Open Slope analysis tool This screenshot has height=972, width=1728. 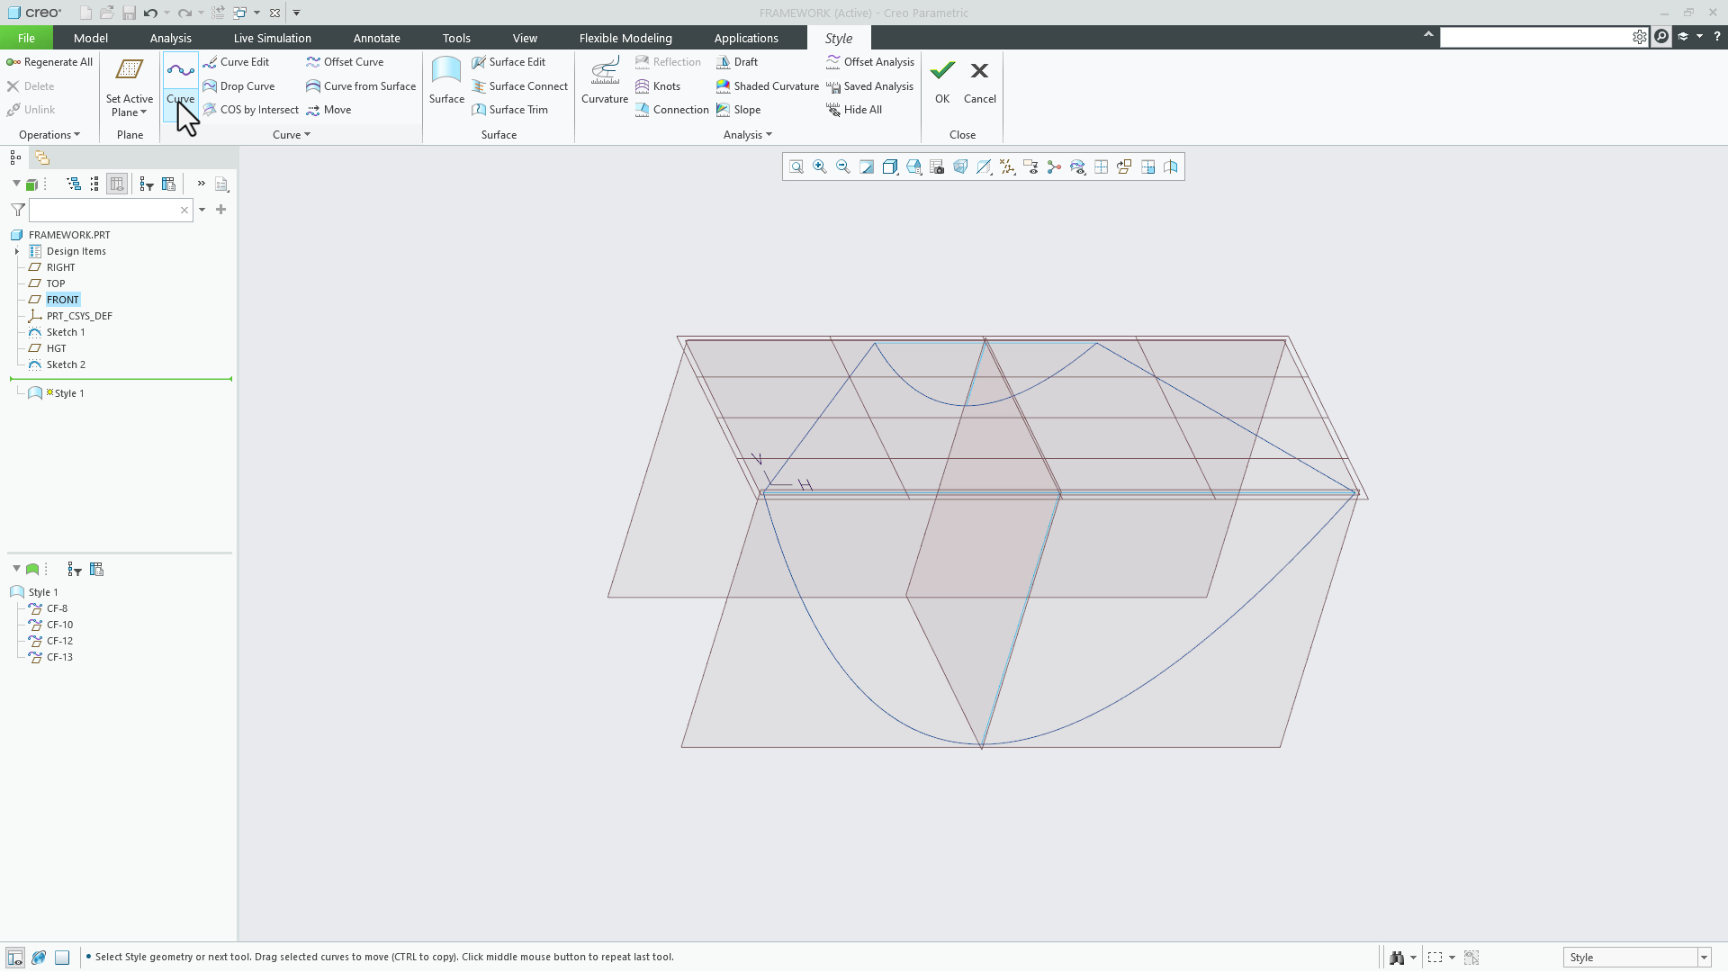pos(739,110)
